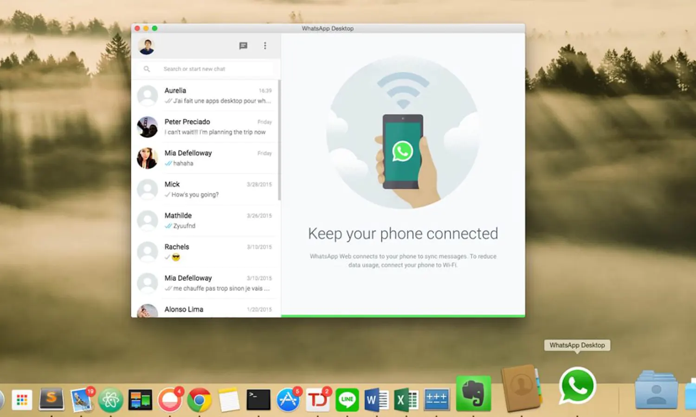696x417 pixels.
Task: Open Mia Defelloway chat saying hahaha
Action: pyautogui.click(x=206, y=158)
